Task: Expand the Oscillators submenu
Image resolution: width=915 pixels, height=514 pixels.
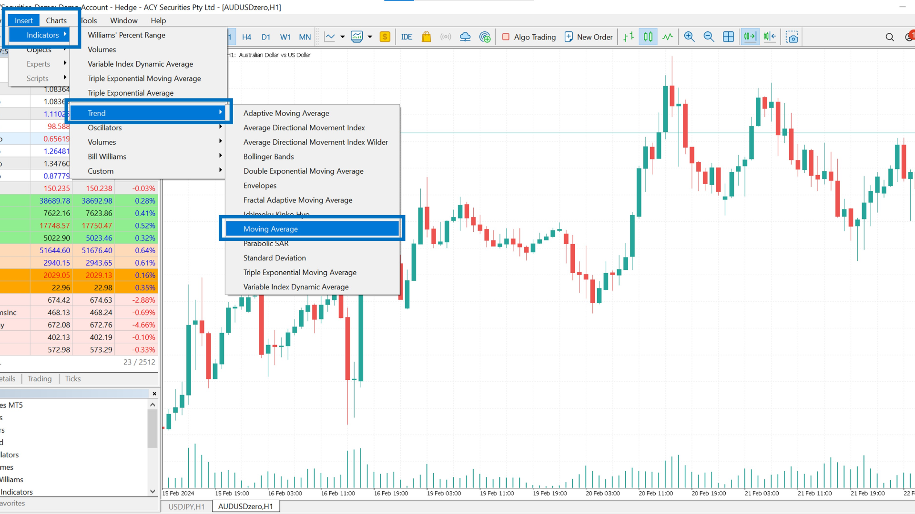Action: (148, 128)
